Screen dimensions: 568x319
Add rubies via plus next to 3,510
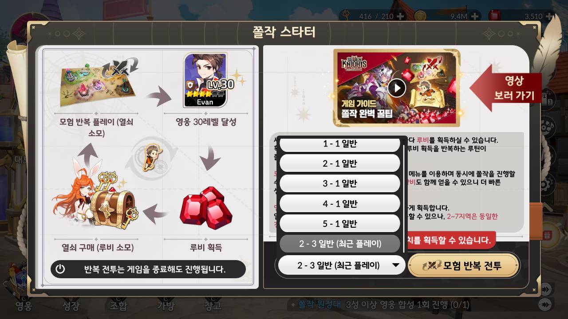(550, 16)
